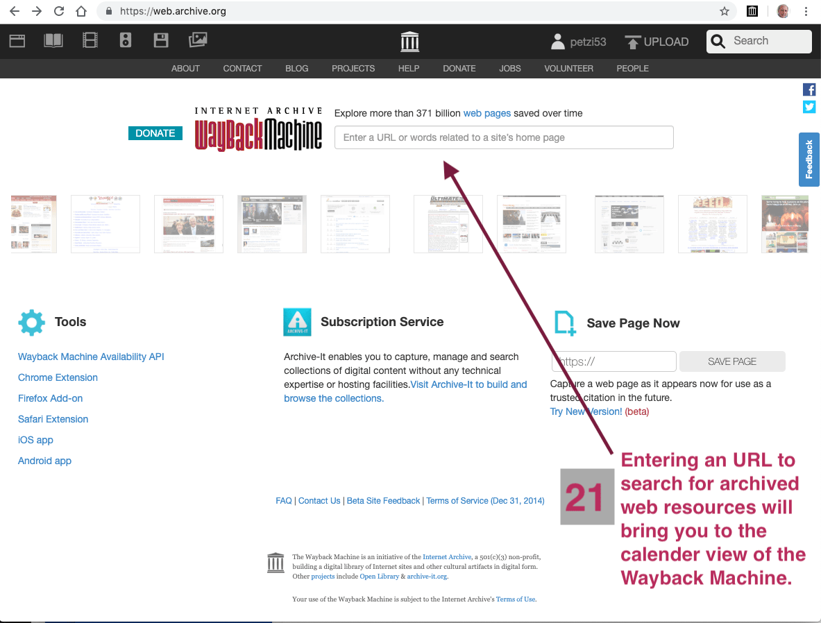
Task: Click the Internet Archive columns logo
Action: click(410, 42)
